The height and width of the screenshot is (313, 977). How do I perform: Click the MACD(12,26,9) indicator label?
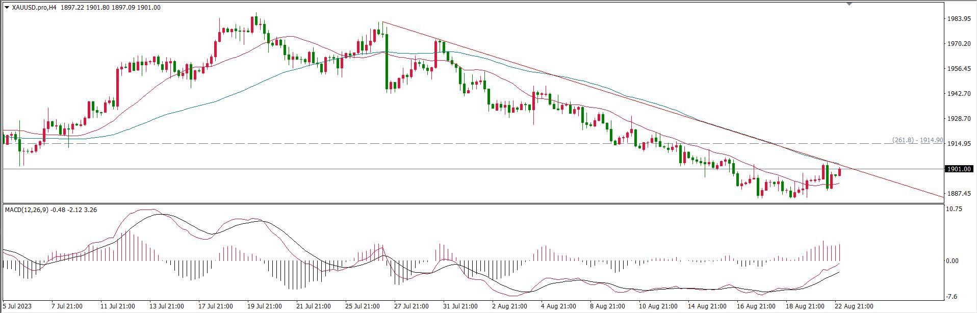pos(26,210)
